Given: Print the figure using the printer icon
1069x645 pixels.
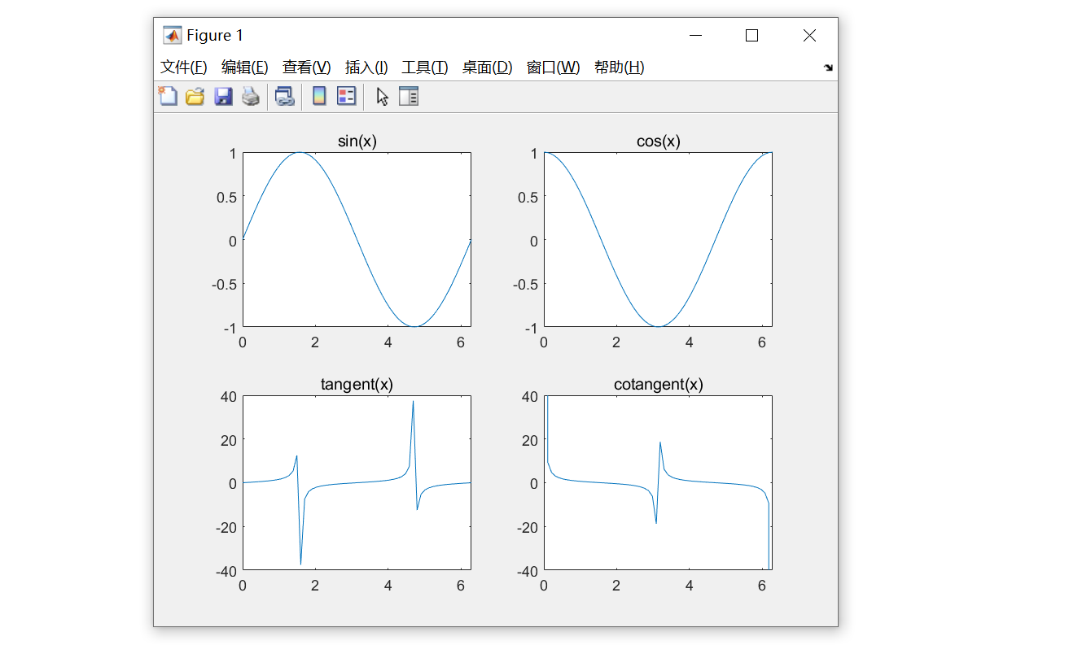Looking at the screenshot, I should 251,97.
